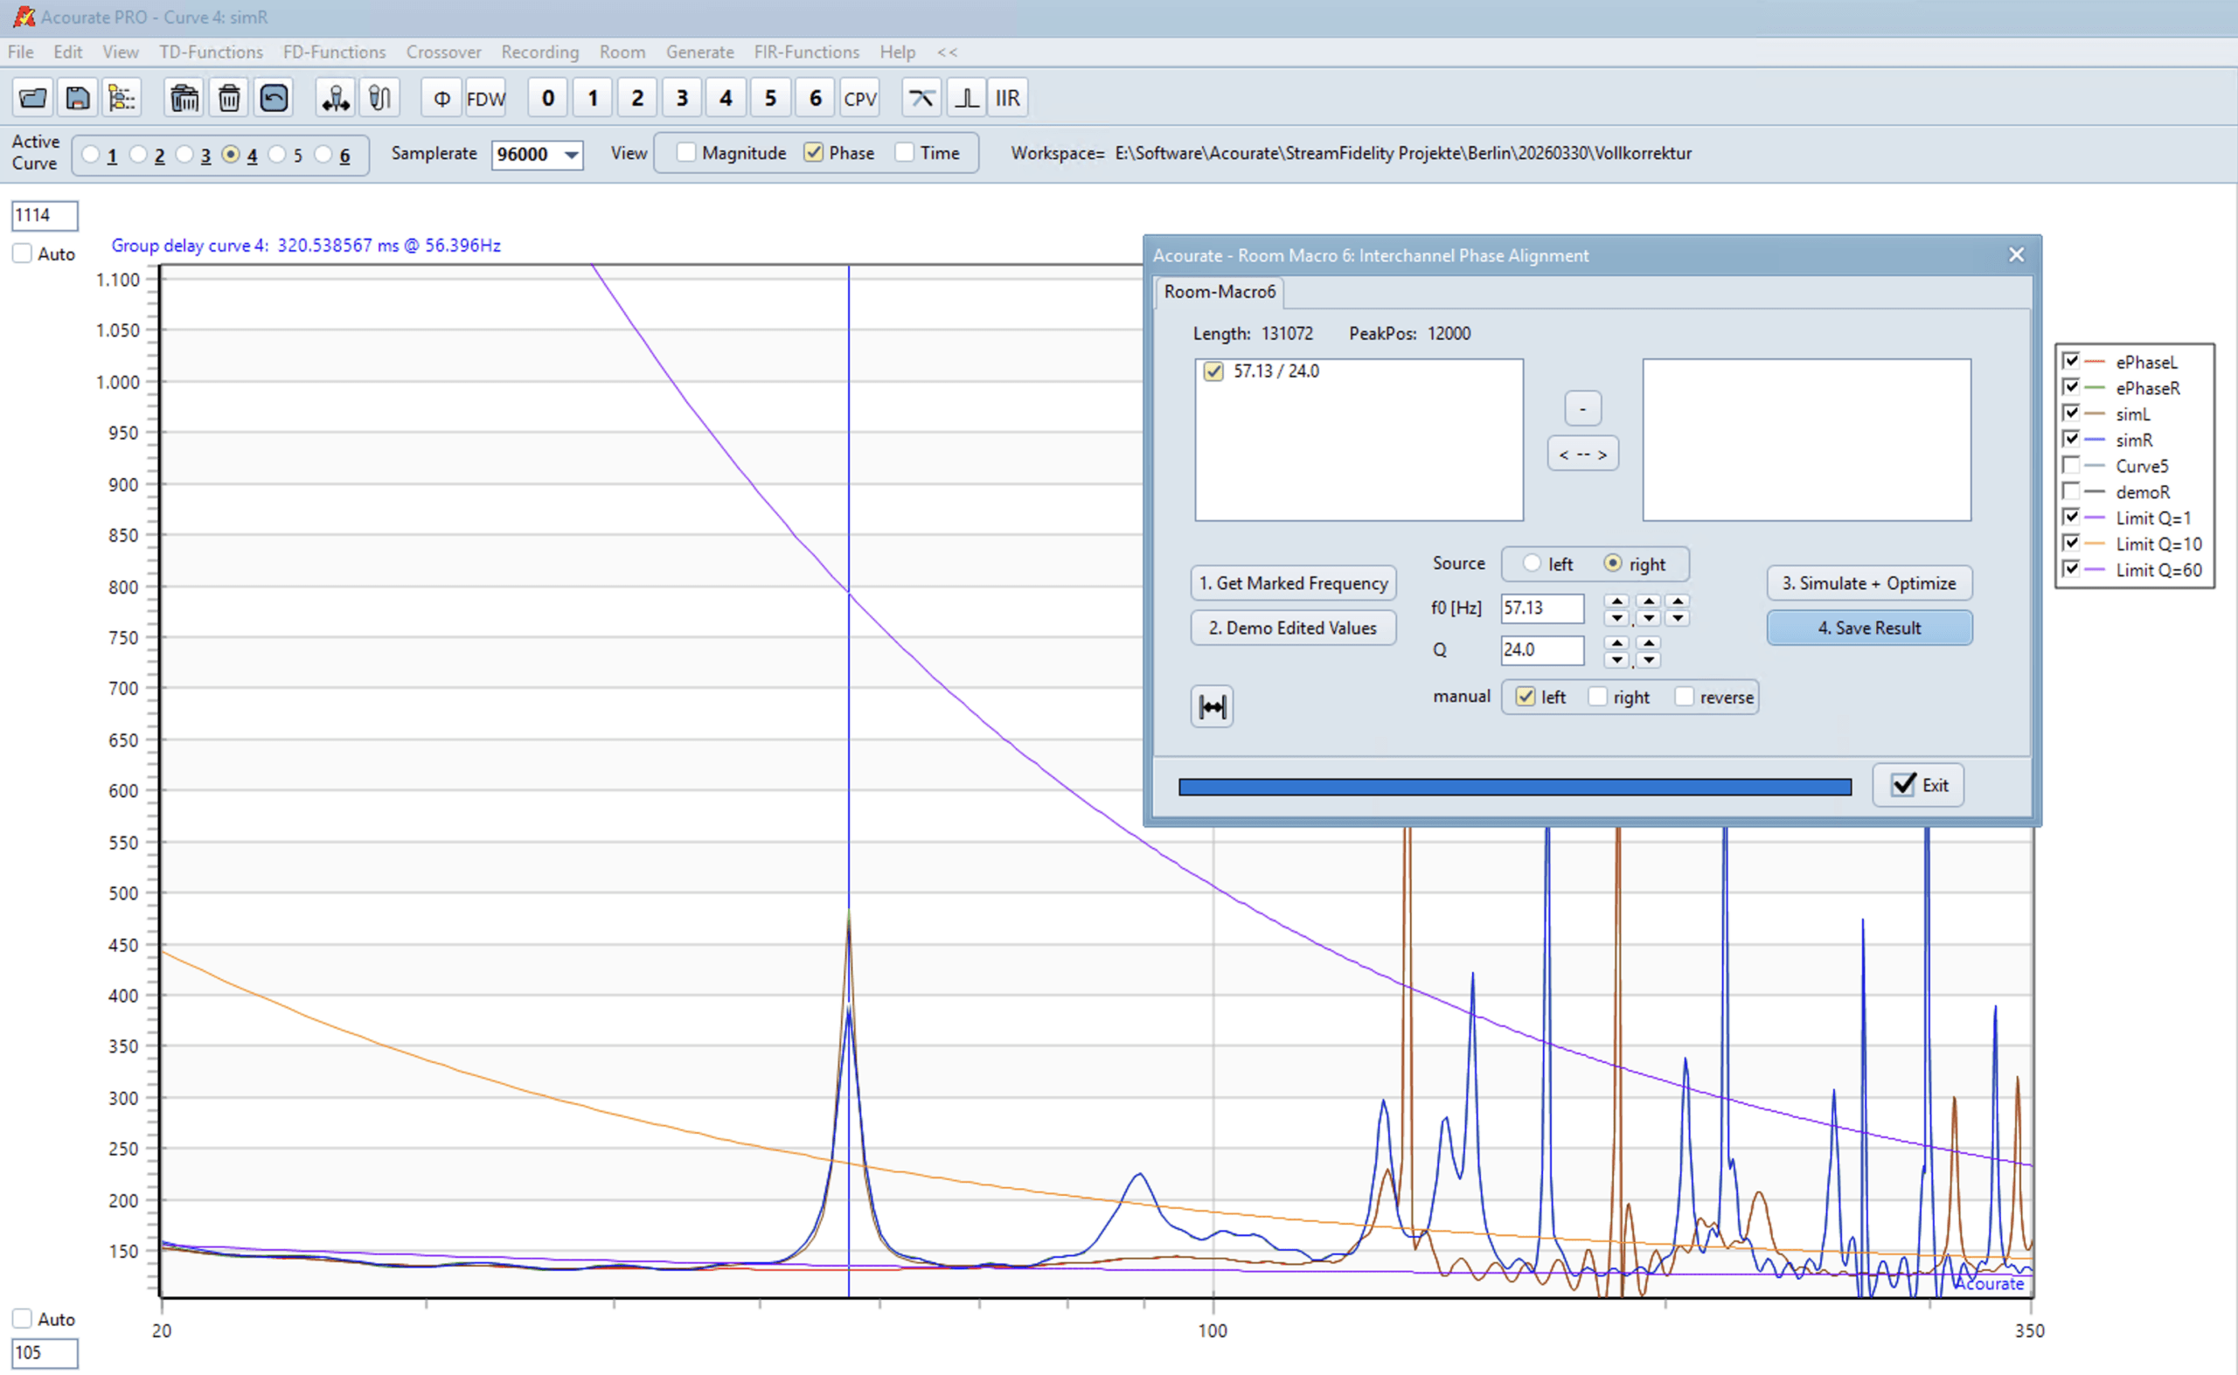Enable the Magnitude view checkbox
Image resolution: width=2238 pixels, height=1375 pixels.
tap(686, 153)
